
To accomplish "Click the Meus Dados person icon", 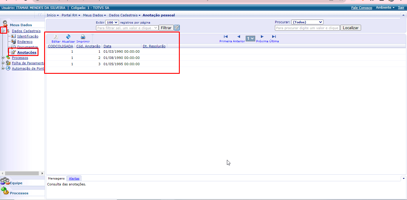I will pos(5,24).
